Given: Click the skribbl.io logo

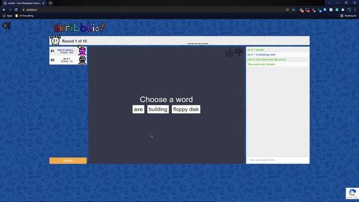Looking at the screenshot, I should [80, 27].
